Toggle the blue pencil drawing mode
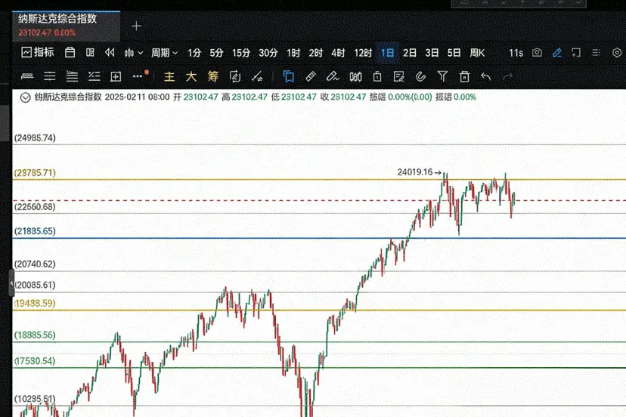 [x=557, y=53]
